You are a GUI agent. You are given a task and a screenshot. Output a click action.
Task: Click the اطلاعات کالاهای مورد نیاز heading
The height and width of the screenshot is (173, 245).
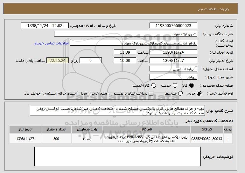click(x=209, y=121)
